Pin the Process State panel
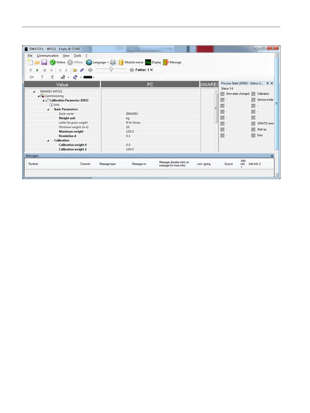Image resolution: width=310 pixels, height=413 pixels. pyautogui.click(x=267, y=83)
